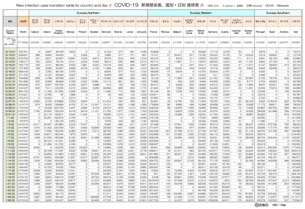Click the 全世界 header cell
The width and height of the screenshot is (305, 209).
23,22
